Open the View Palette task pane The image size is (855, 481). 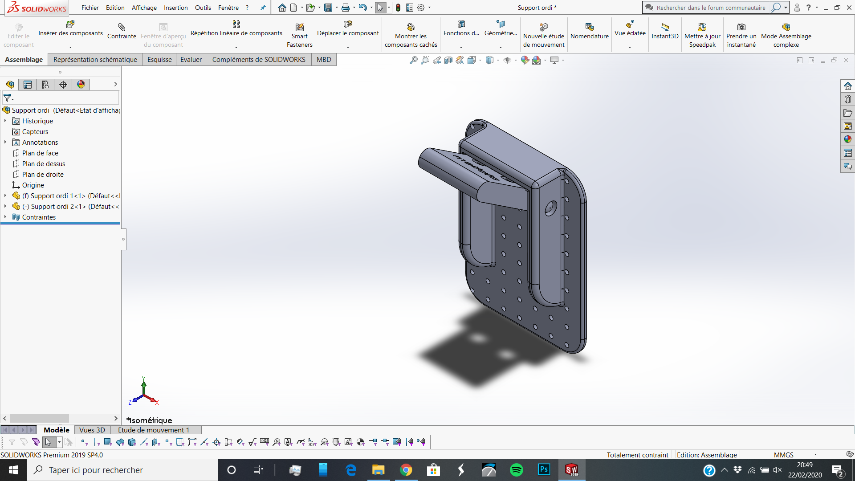pyautogui.click(x=847, y=126)
